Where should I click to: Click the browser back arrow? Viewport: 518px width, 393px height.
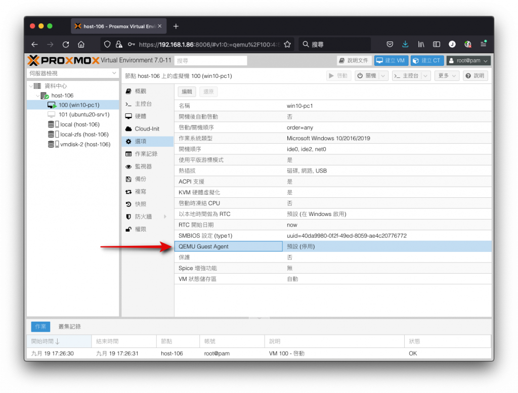(35, 44)
